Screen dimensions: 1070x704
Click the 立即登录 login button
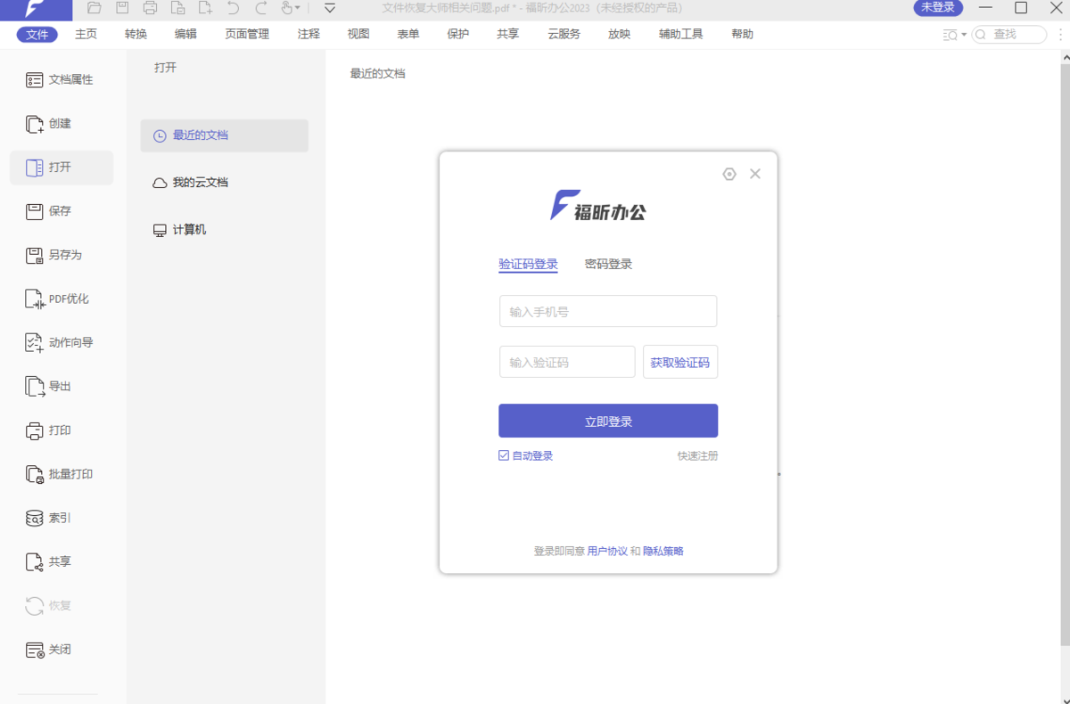pyautogui.click(x=607, y=420)
